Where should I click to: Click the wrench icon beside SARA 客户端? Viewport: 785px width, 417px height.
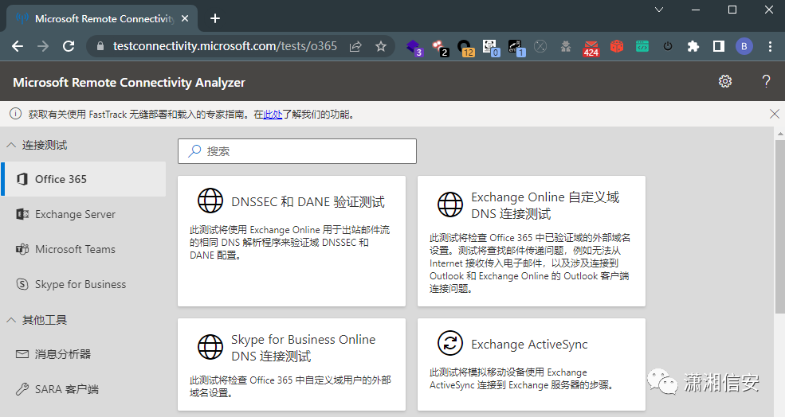(22, 389)
